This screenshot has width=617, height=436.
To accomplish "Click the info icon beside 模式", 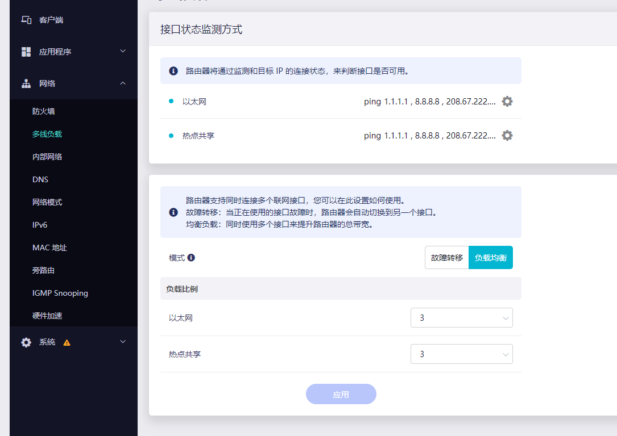I will [191, 257].
